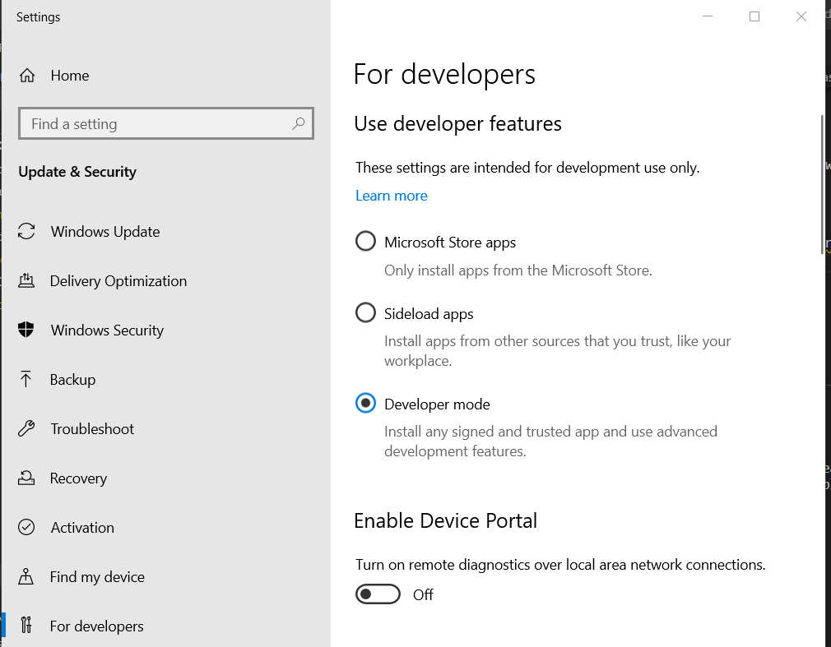Viewport: 831px width, 647px height.
Task: Open the Find my device page
Action: [x=165, y=576]
